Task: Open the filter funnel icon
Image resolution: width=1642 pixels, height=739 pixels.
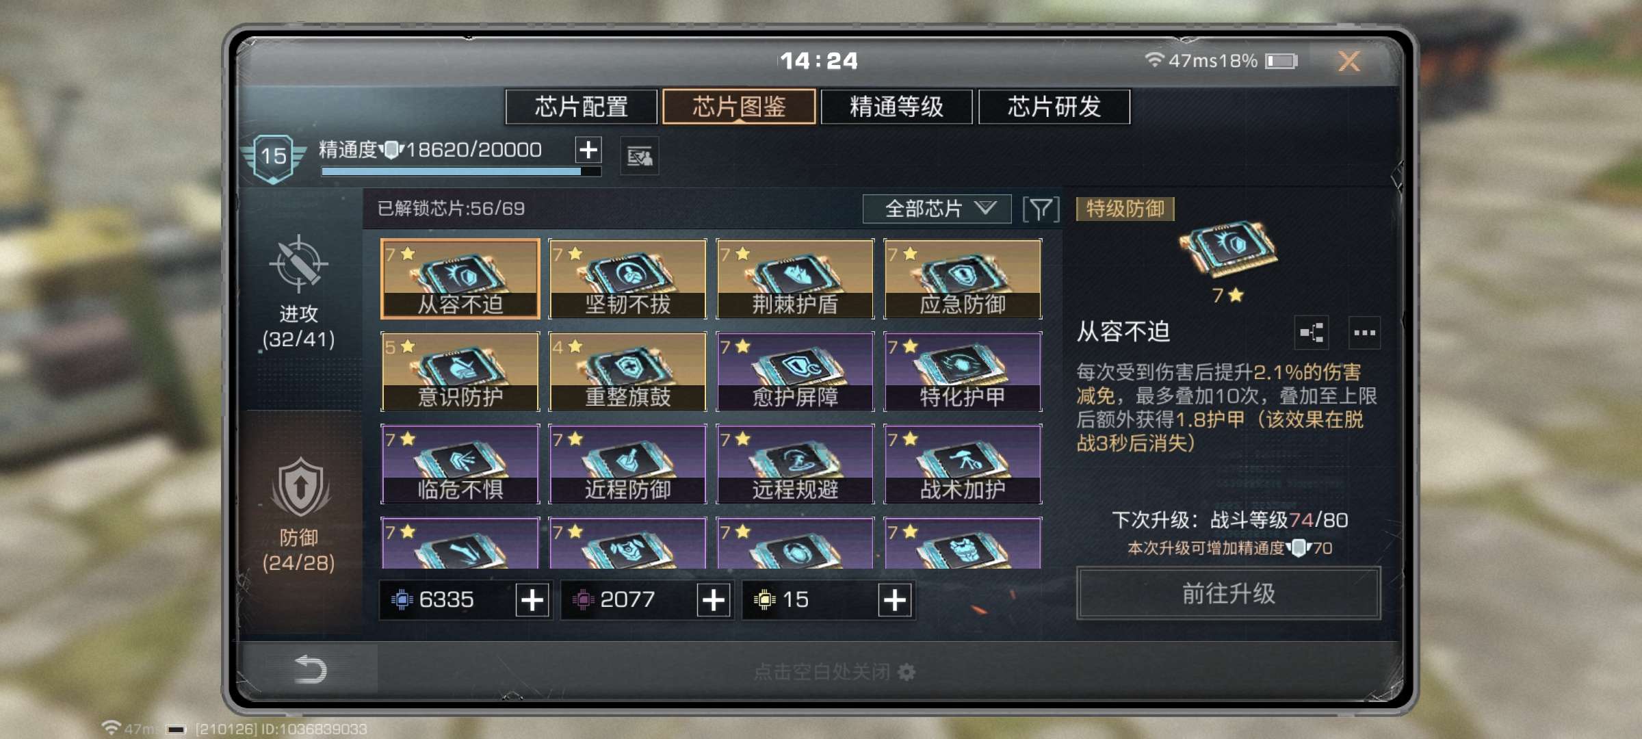Action: [x=1041, y=209]
